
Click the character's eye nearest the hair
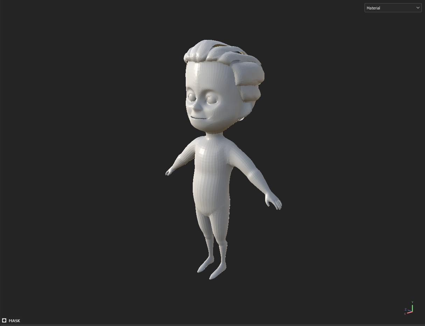tap(212, 99)
